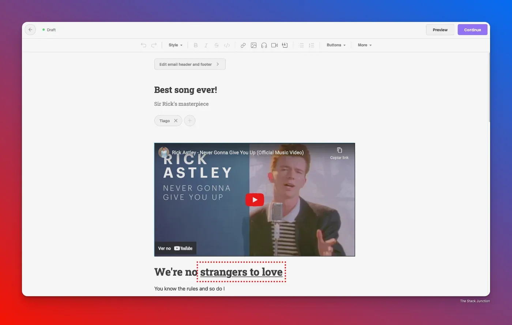Click the Rick Astley video title link
Viewport: 512px width, 325px height.
click(238, 152)
